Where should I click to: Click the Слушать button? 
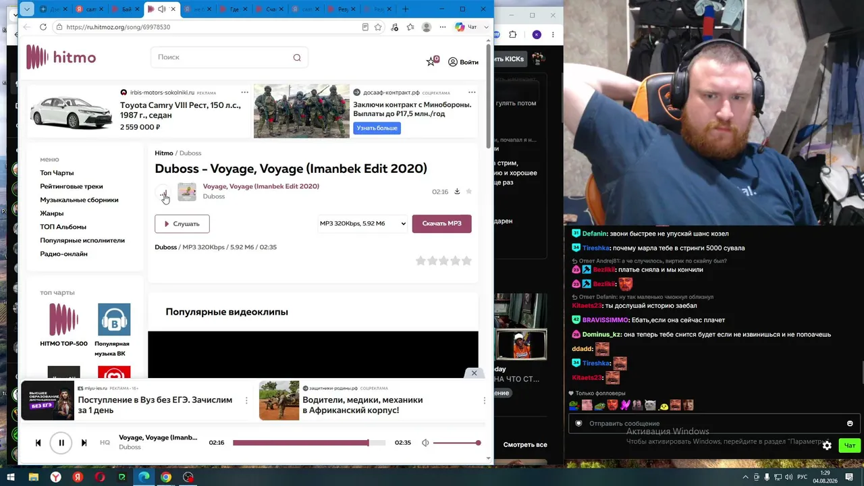(182, 223)
